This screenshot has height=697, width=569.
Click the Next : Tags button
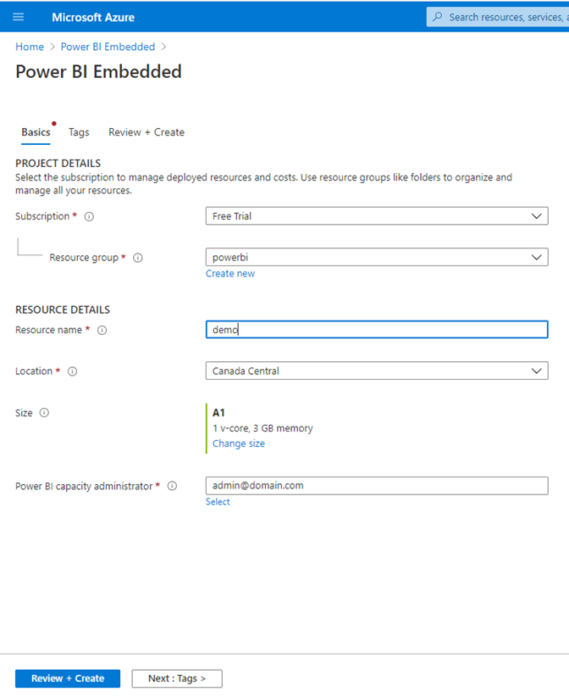(x=177, y=679)
